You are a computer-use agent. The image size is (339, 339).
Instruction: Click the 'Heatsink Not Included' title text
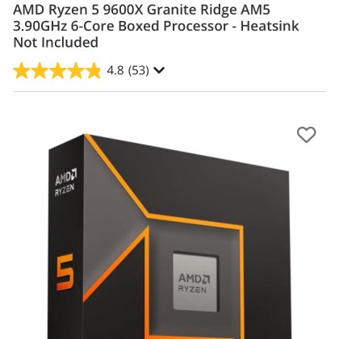[156, 34]
